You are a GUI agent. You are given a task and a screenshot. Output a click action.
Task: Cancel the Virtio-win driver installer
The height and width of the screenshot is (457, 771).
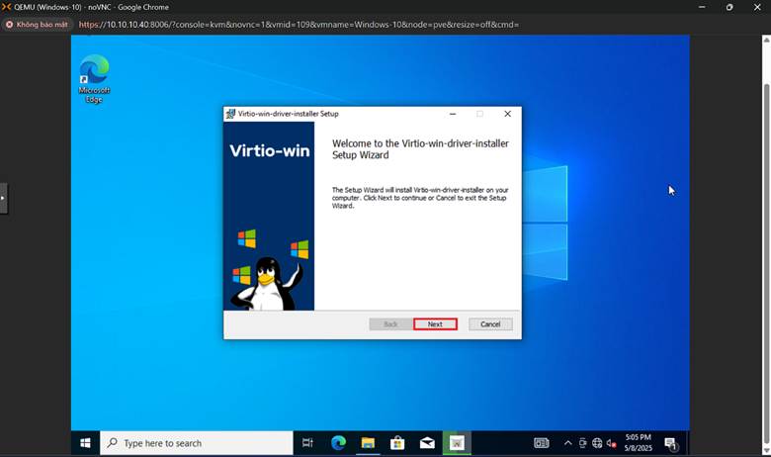point(490,324)
